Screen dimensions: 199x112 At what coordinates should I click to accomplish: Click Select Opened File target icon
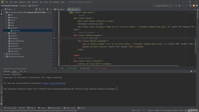[x=36, y=9]
